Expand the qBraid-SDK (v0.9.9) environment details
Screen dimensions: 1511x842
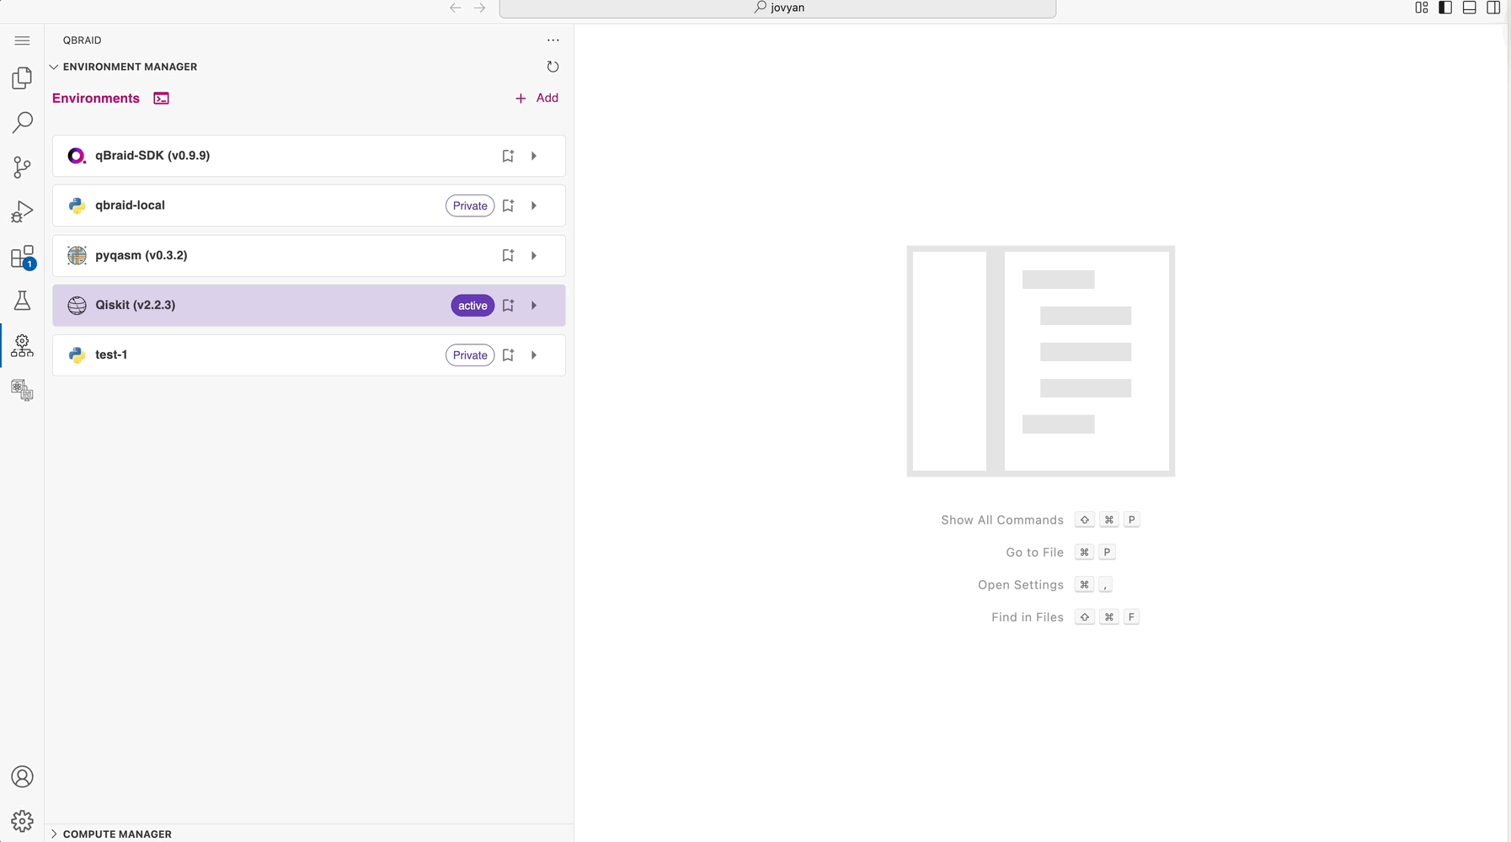[x=534, y=156]
